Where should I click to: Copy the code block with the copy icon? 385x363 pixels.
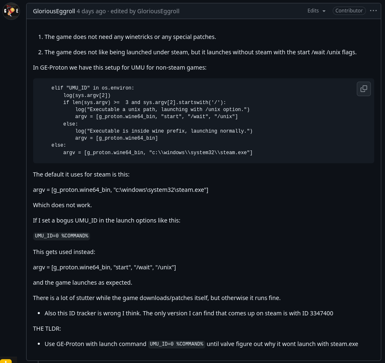[364, 89]
